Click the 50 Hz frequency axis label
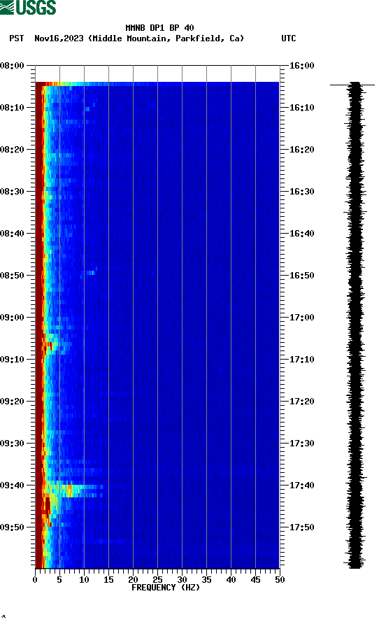The image size is (386, 624). point(280,580)
